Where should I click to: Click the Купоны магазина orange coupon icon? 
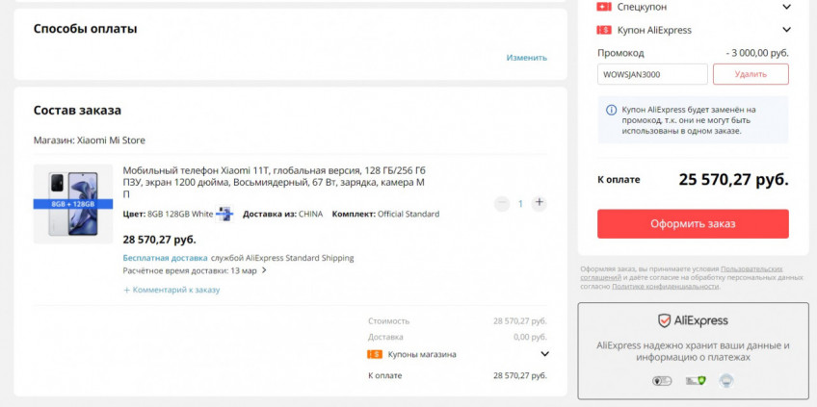[375, 354]
